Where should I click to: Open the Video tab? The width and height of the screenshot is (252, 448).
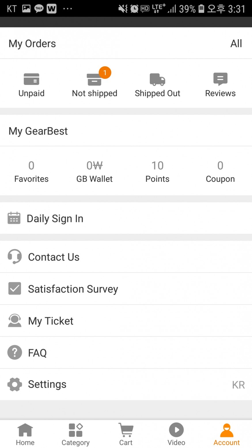pyautogui.click(x=176, y=434)
